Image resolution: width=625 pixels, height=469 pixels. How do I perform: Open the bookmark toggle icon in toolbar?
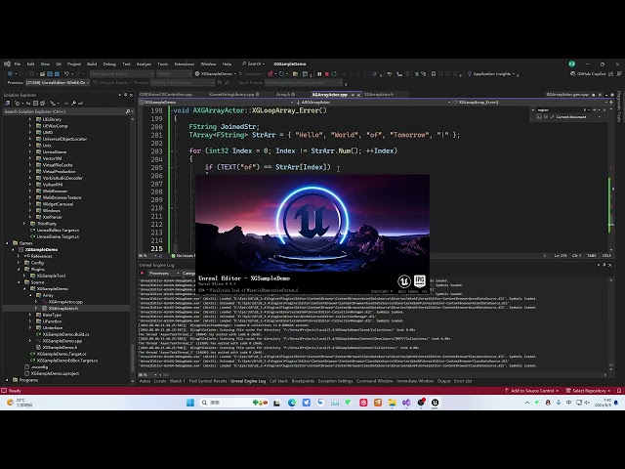coord(434,74)
